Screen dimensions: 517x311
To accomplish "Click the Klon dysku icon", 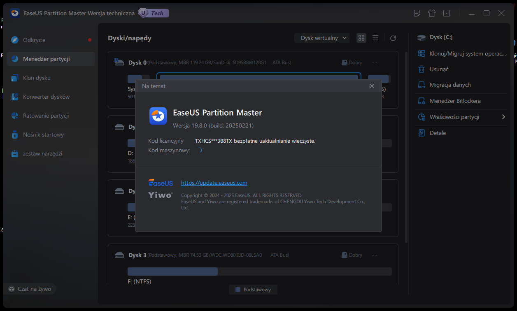I will (15, 78).
